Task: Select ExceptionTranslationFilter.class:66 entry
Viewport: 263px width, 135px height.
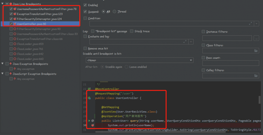Action: [x=40, y=39]
